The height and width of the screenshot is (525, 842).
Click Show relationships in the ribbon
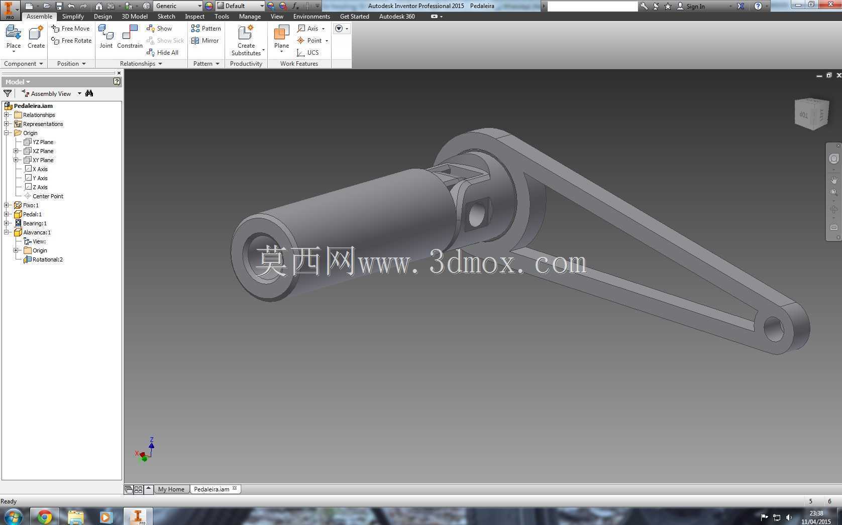tap(159, 29)
